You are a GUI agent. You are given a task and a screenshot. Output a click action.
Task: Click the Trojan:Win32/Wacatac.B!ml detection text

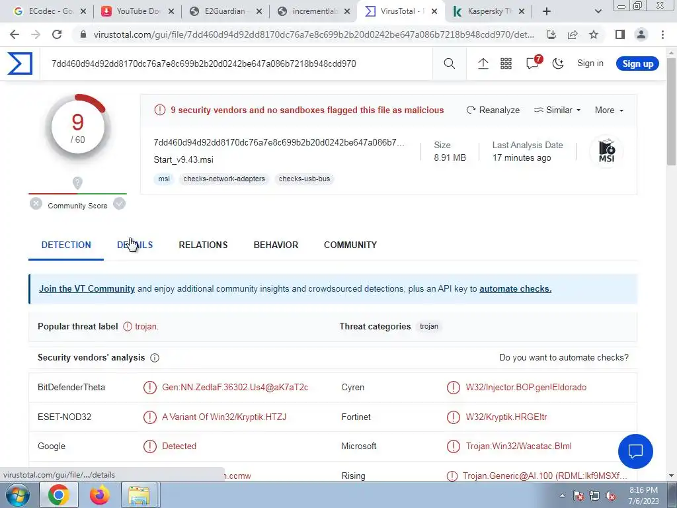(x=518, y=446)
